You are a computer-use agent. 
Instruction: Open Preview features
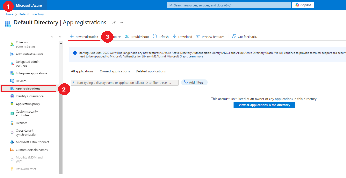(210, 37)
